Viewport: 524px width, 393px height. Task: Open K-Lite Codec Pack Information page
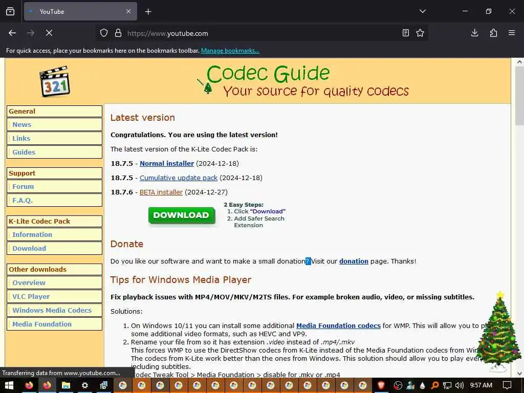click(54, 234)
